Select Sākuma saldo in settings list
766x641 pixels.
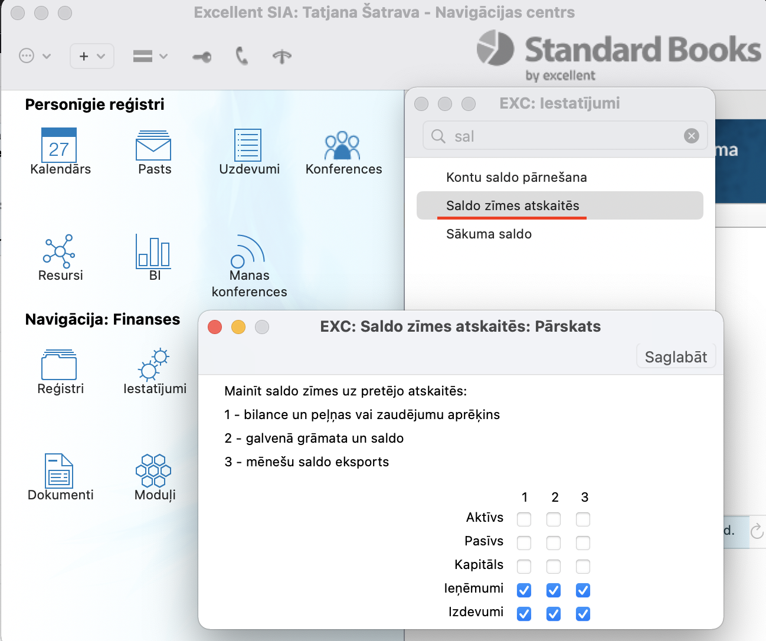pyautogui.click(x=489, y=234)
